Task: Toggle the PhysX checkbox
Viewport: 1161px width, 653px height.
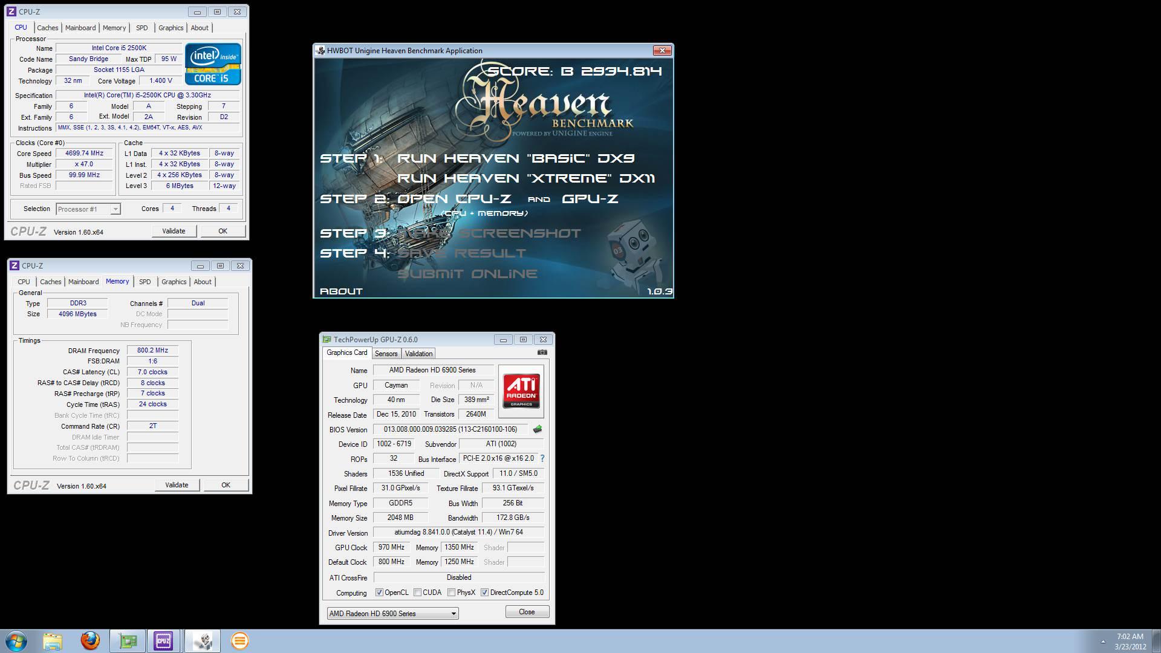Action: (x=451, y=593)
